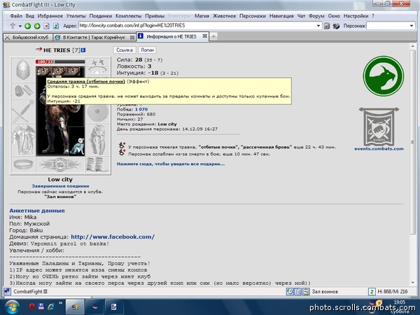Image resolution: width=420 pixels, height=315 pixels.
Task: Click scrollbar down arrow of page
Action: [412, 283]
